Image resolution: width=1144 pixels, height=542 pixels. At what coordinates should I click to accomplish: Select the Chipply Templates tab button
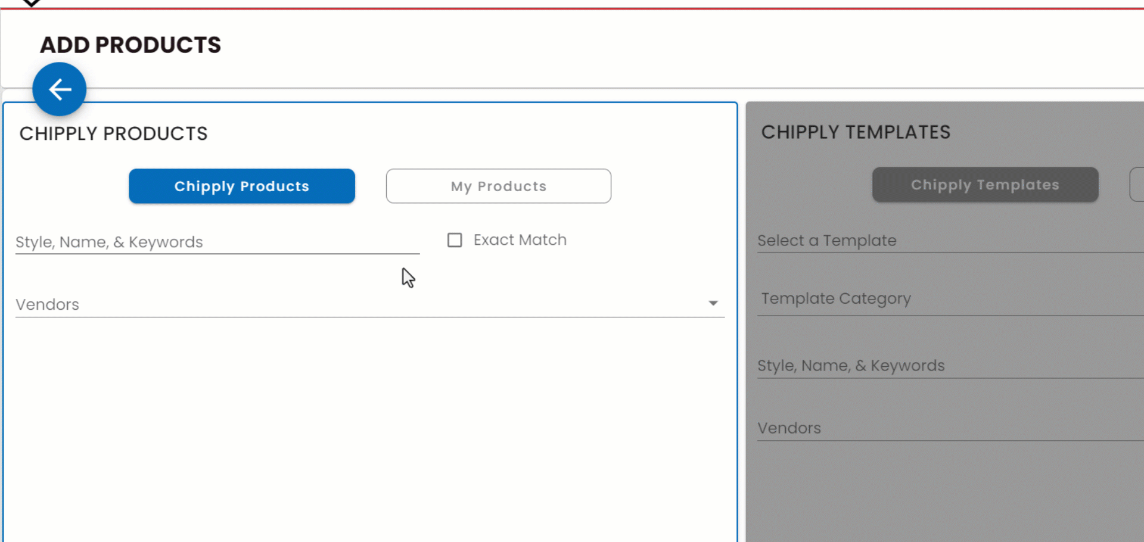985,185
